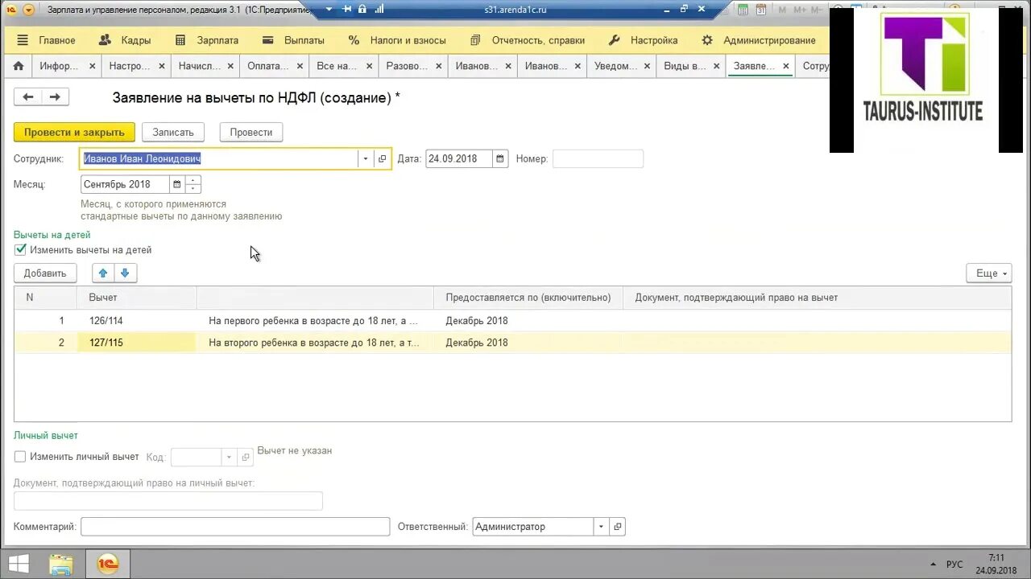
Task: Toggle Изменить личный вычет checkbox
Action: click(21, 457)
